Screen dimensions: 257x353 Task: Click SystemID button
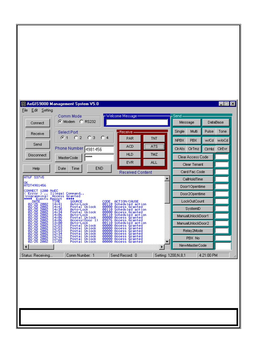(x=193, y=209)
